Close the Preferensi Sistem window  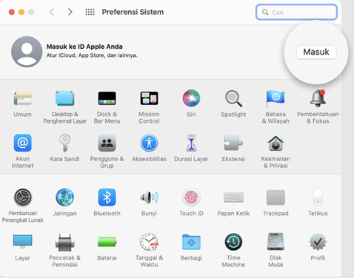tap(12, 12)
